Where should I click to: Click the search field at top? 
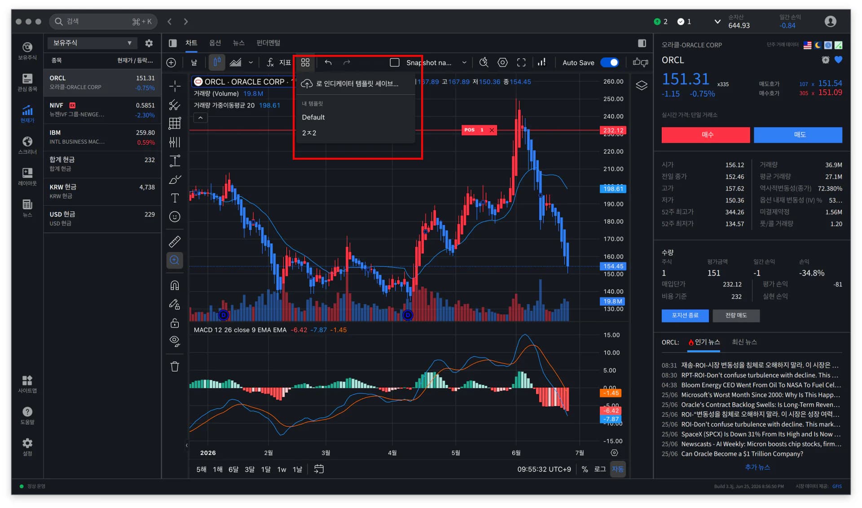tap(103, 21)
